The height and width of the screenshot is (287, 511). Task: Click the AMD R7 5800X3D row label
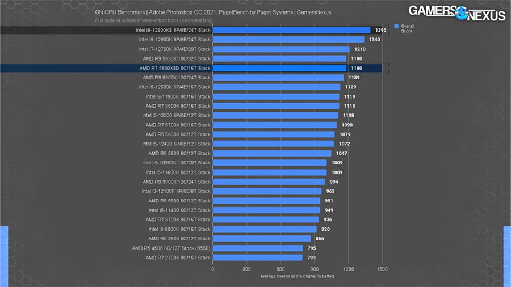pos(174,68)
